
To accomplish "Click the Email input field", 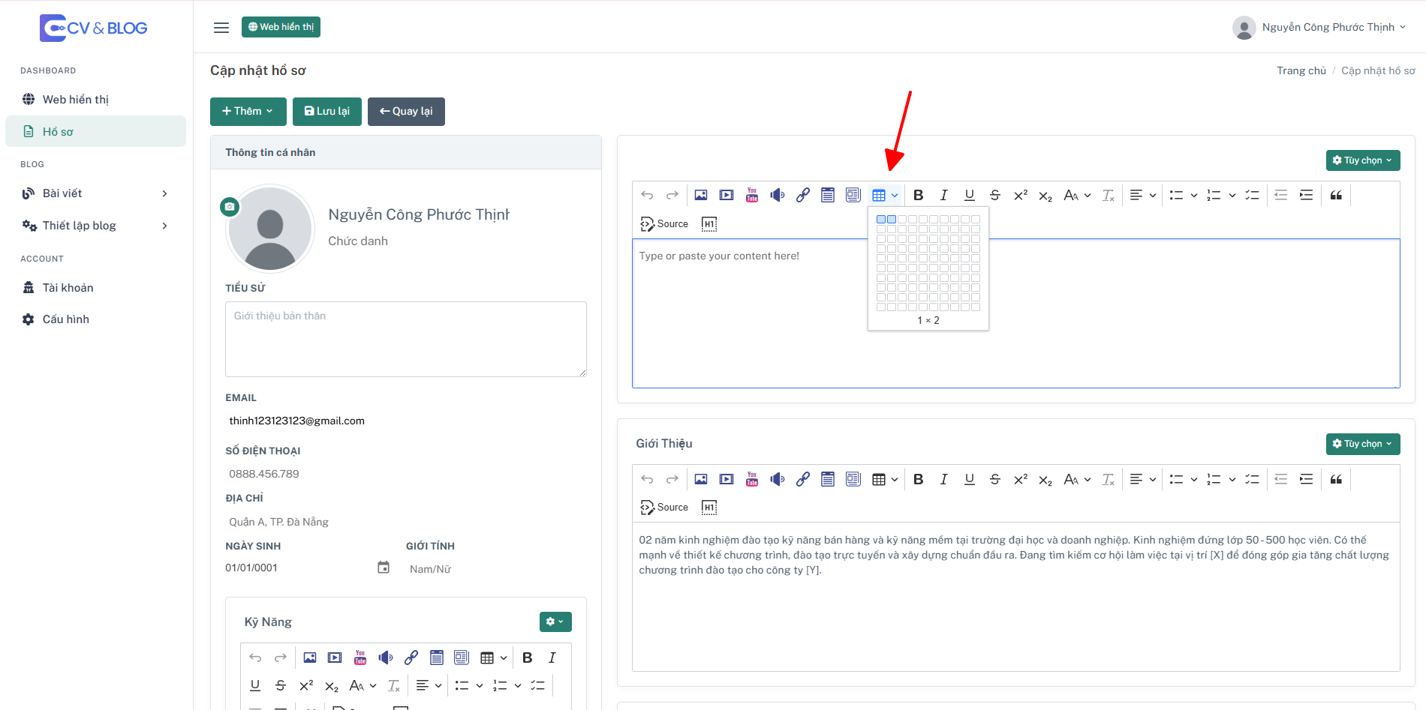I will 406,421.
